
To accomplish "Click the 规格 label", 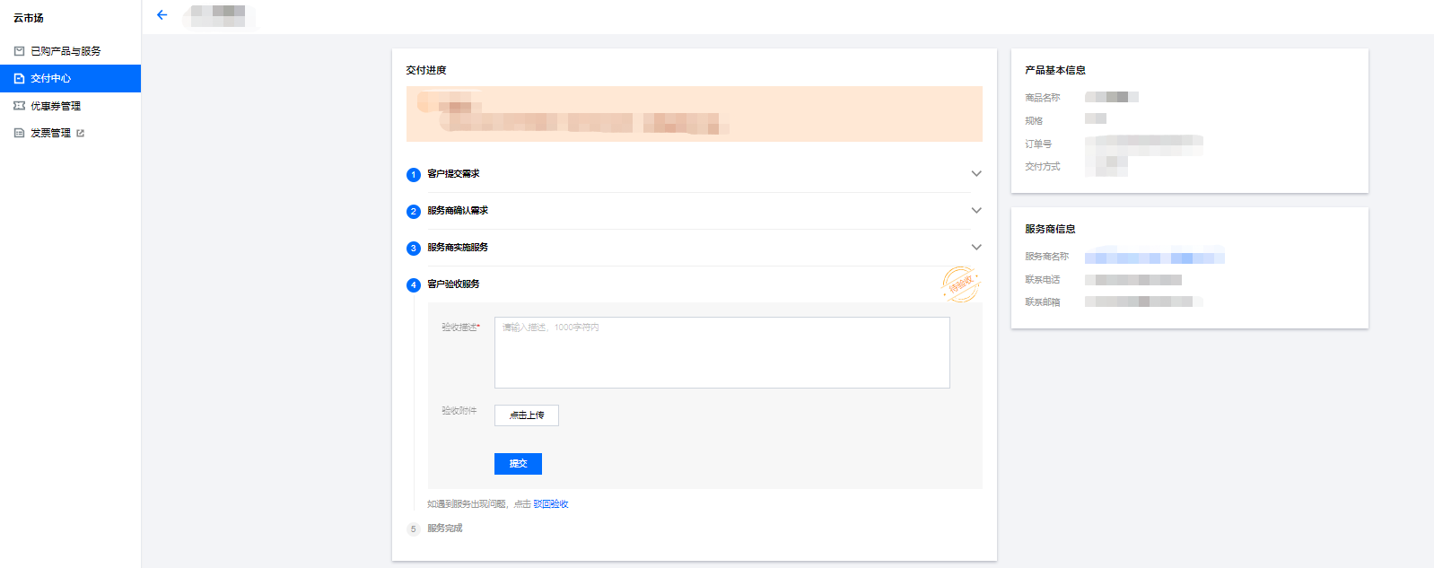I will pos(1034,121).
